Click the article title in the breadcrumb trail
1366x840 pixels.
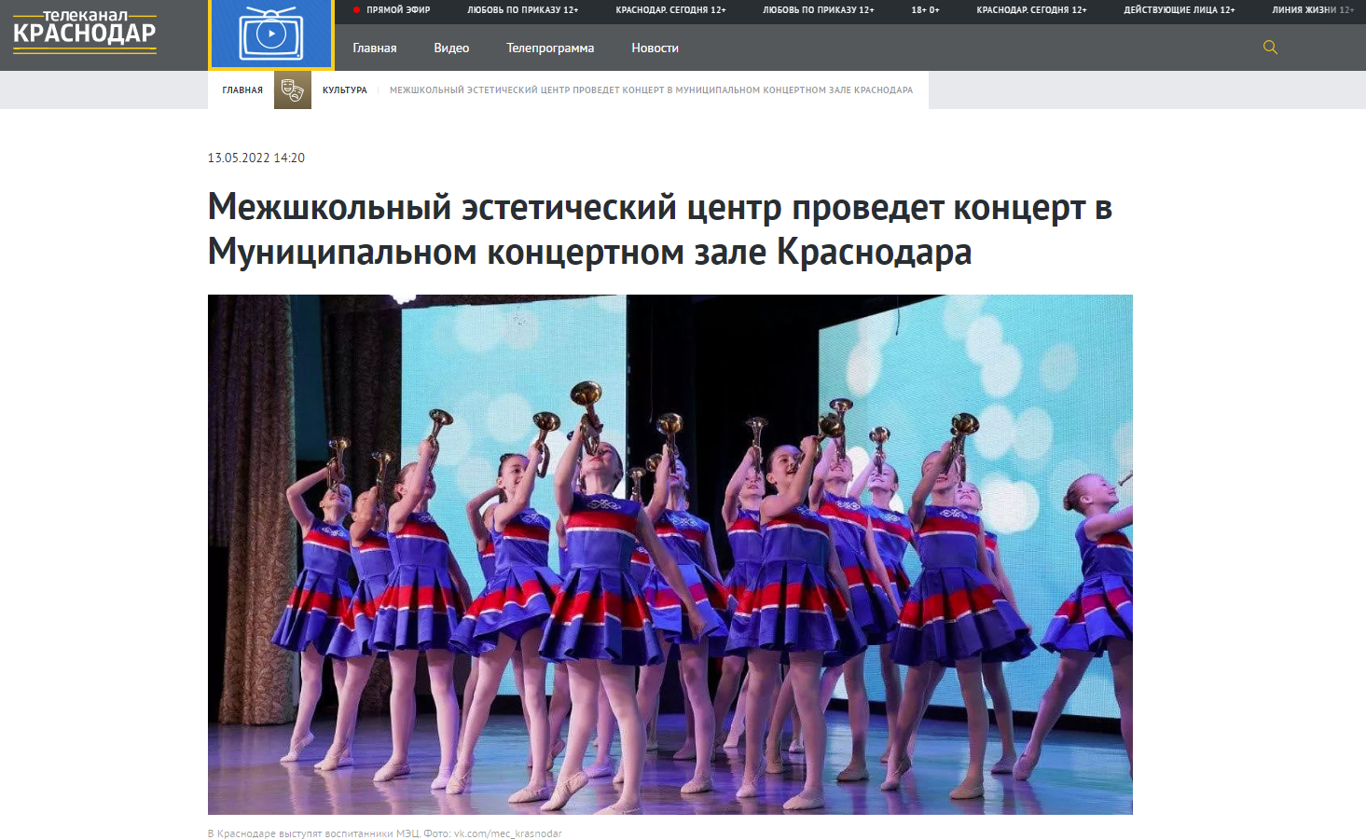point(651,90)
